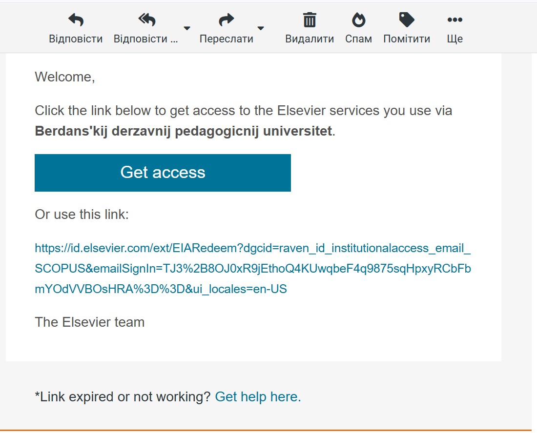Click the 'Видалити' text label
This screenshot has width=537, height=433.
310,39
